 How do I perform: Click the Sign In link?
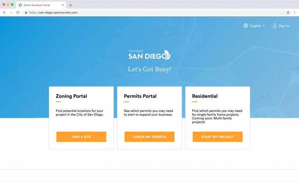coord(284,26)
